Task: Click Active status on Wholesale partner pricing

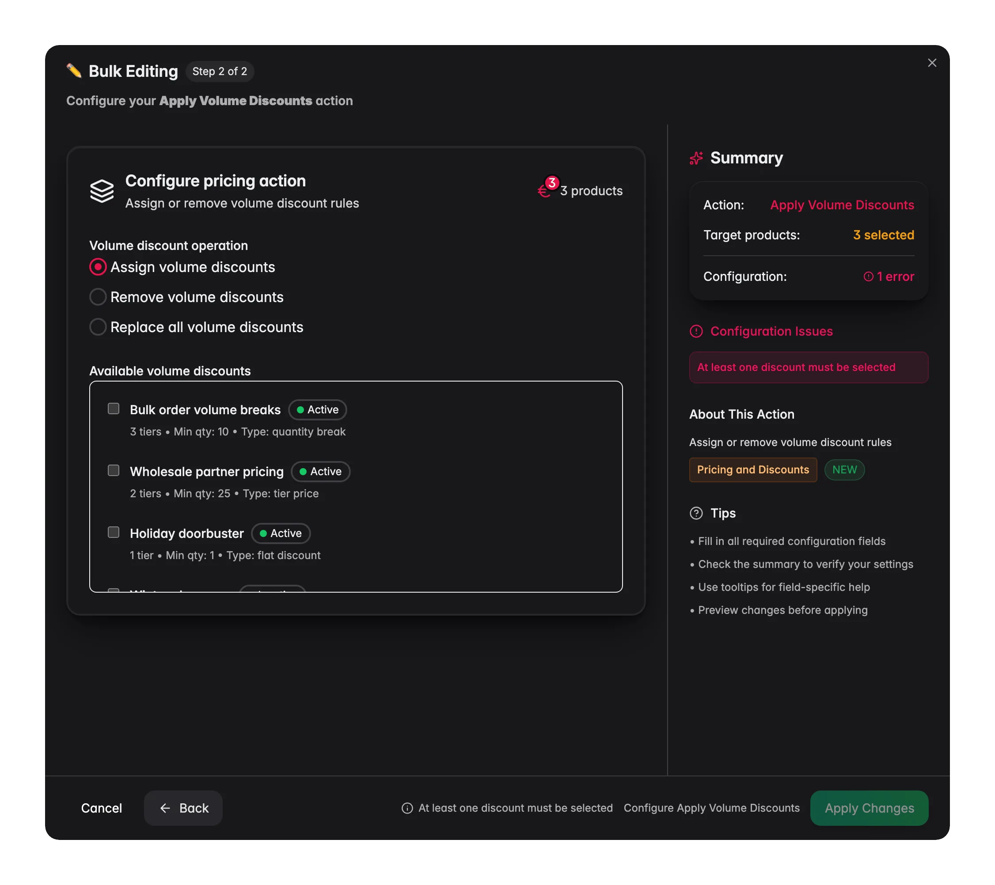Action: point(321,472)
